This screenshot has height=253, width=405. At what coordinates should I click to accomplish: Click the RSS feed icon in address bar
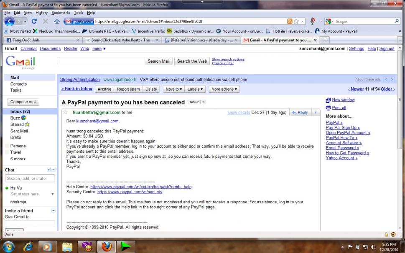290,21
